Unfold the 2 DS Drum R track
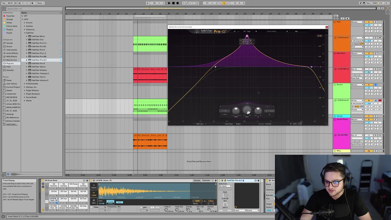The height and width of the screenshot is (220, 391). coord(335,38)
